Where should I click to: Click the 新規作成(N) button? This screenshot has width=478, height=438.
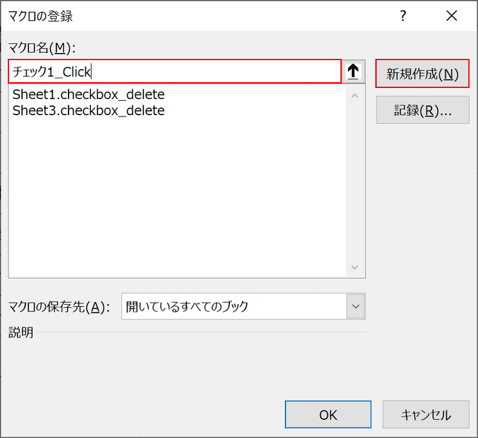(422, 74)
